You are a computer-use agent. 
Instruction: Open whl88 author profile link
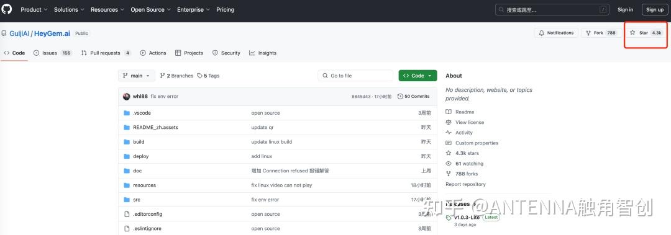click(x=140, y=97)
